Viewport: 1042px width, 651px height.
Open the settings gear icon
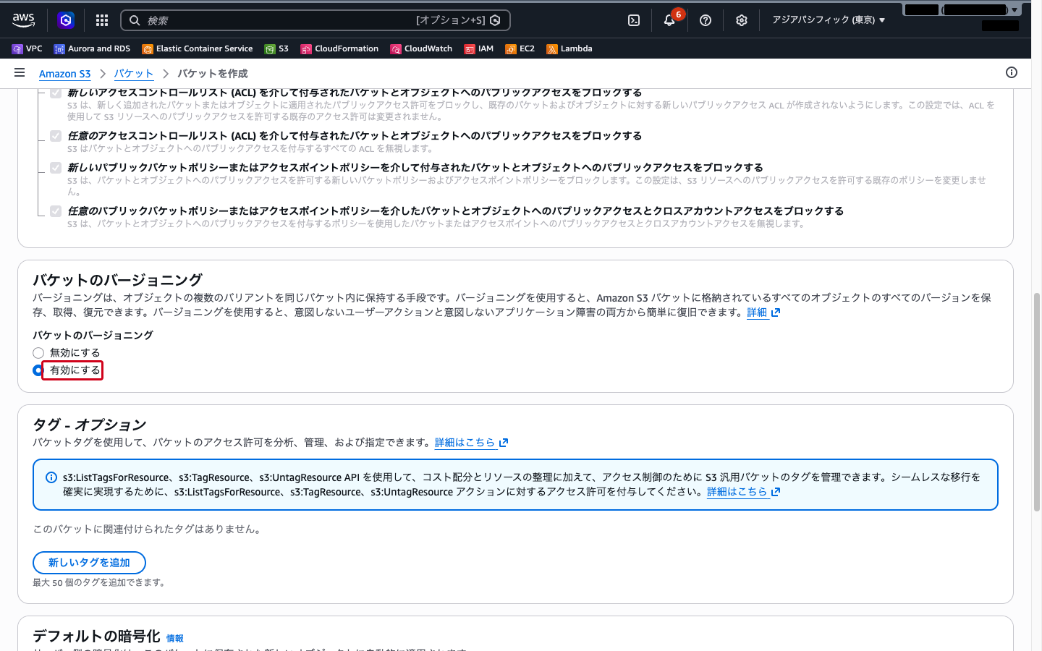click(742, 20)
